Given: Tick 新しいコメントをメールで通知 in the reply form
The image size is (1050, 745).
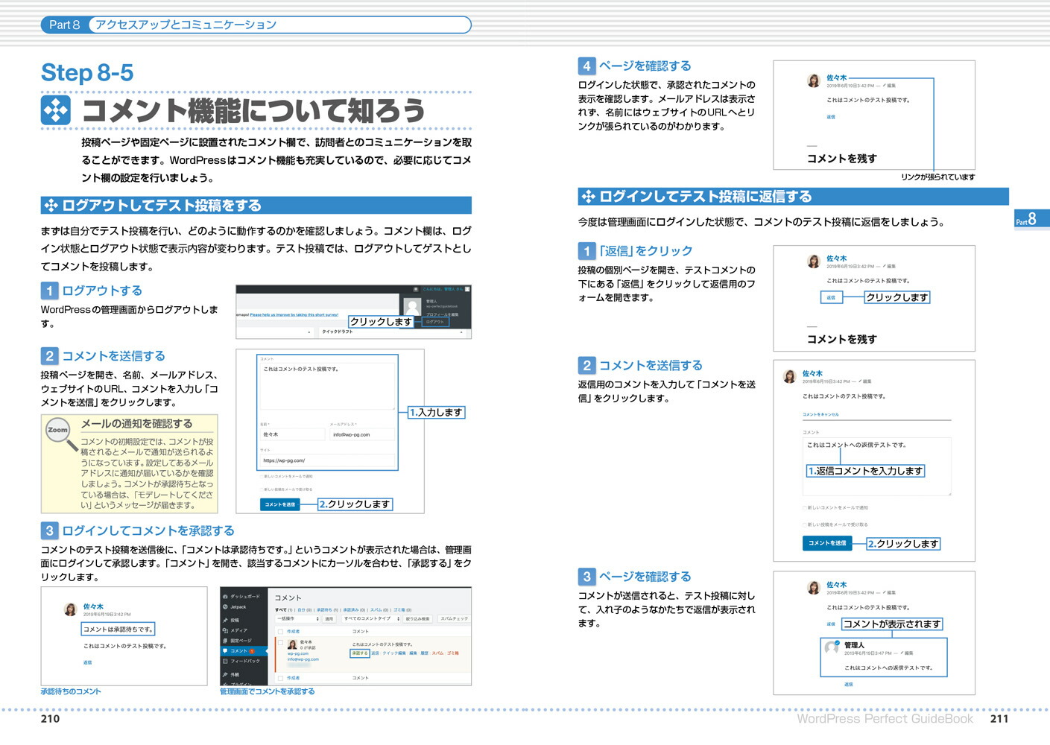Looking at the screenshot, I should pyautogui.click(x=805, y=508).
